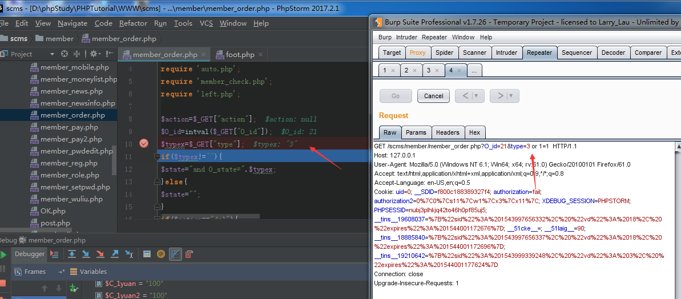Click Step Out debugger icon
681x299 pixels.
coord(115,254)
